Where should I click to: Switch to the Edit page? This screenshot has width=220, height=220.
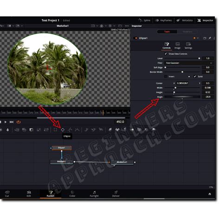click(29, 194)
